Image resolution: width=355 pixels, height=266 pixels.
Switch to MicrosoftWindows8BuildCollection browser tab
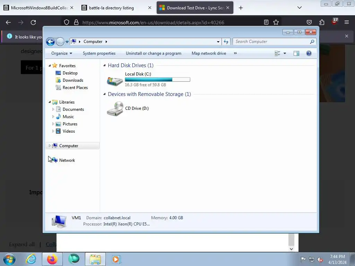point(39,8)
